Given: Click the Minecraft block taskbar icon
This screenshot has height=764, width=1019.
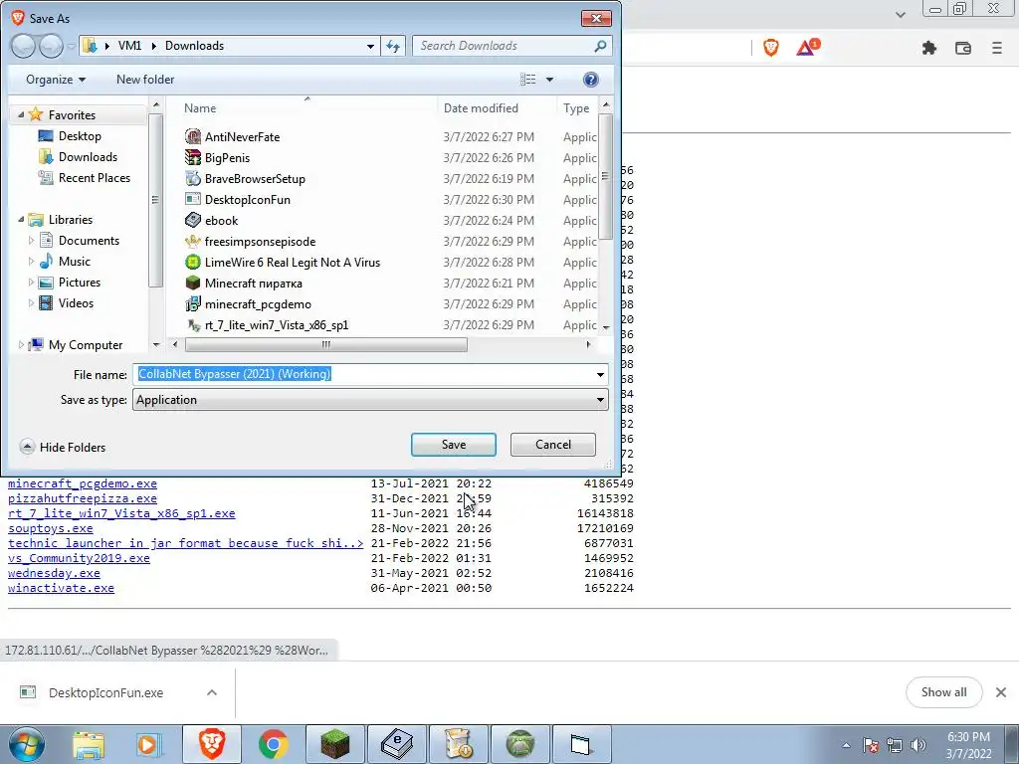Looking at the screenshot, I should [334, 744].
